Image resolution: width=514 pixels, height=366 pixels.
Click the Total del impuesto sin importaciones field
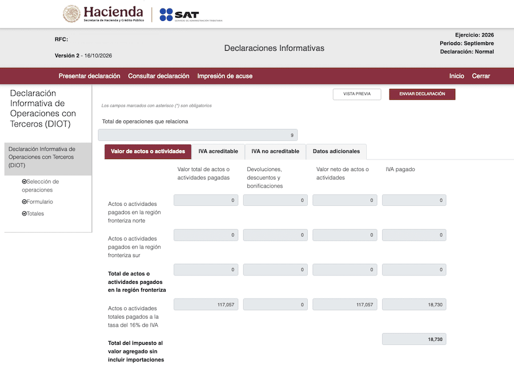(414, 339)
